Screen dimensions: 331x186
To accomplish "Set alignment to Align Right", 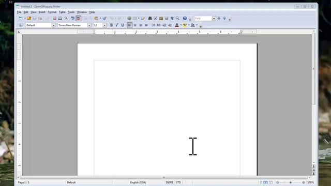I will [141, 25].
